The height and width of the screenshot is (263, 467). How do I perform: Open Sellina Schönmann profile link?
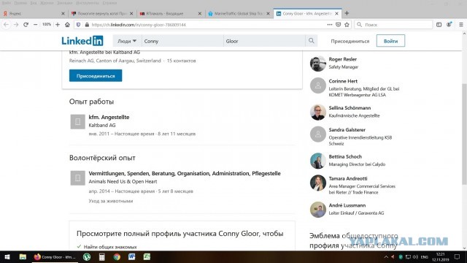click(x=350, y=107)
